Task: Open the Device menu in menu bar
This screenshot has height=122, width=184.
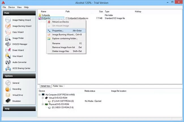Action: pyautogui.click(x=11, y=7)
